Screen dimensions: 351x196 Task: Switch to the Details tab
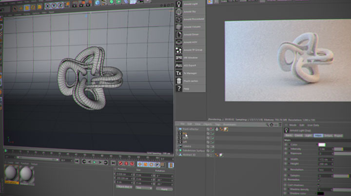point(329,136)
